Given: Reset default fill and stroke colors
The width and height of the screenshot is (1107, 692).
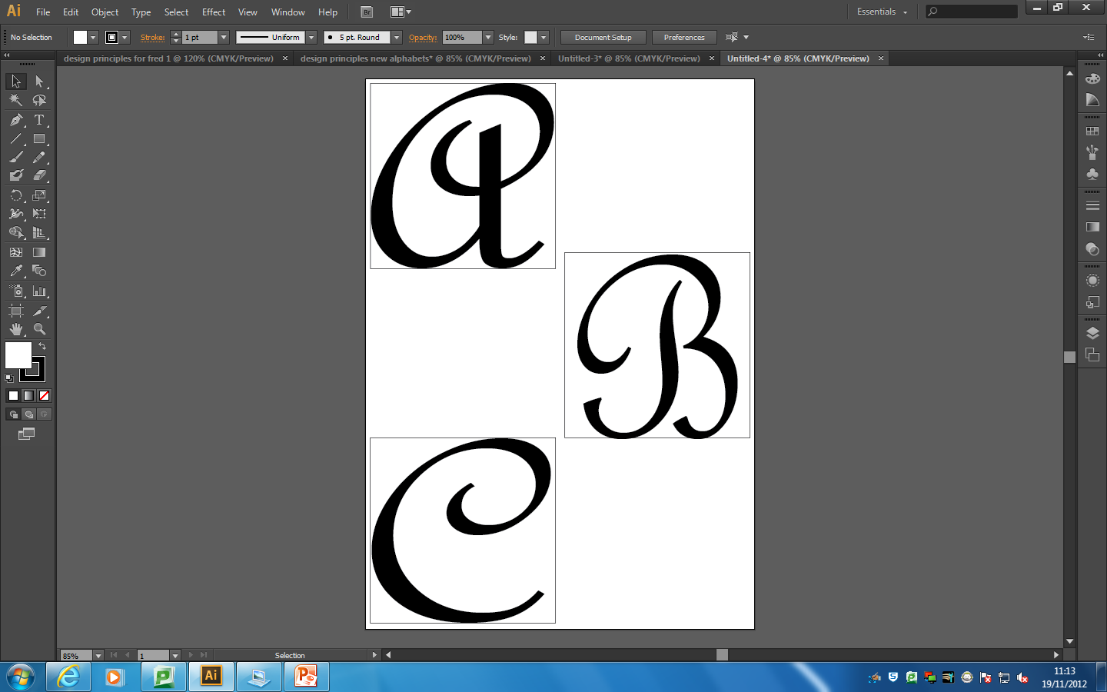Looking at the screenshot, I should pyautogui.click(x=8, y=378).
